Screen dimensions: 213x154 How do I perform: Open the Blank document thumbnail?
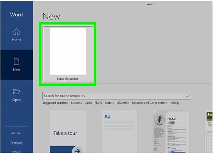click(x=68, y=54)
